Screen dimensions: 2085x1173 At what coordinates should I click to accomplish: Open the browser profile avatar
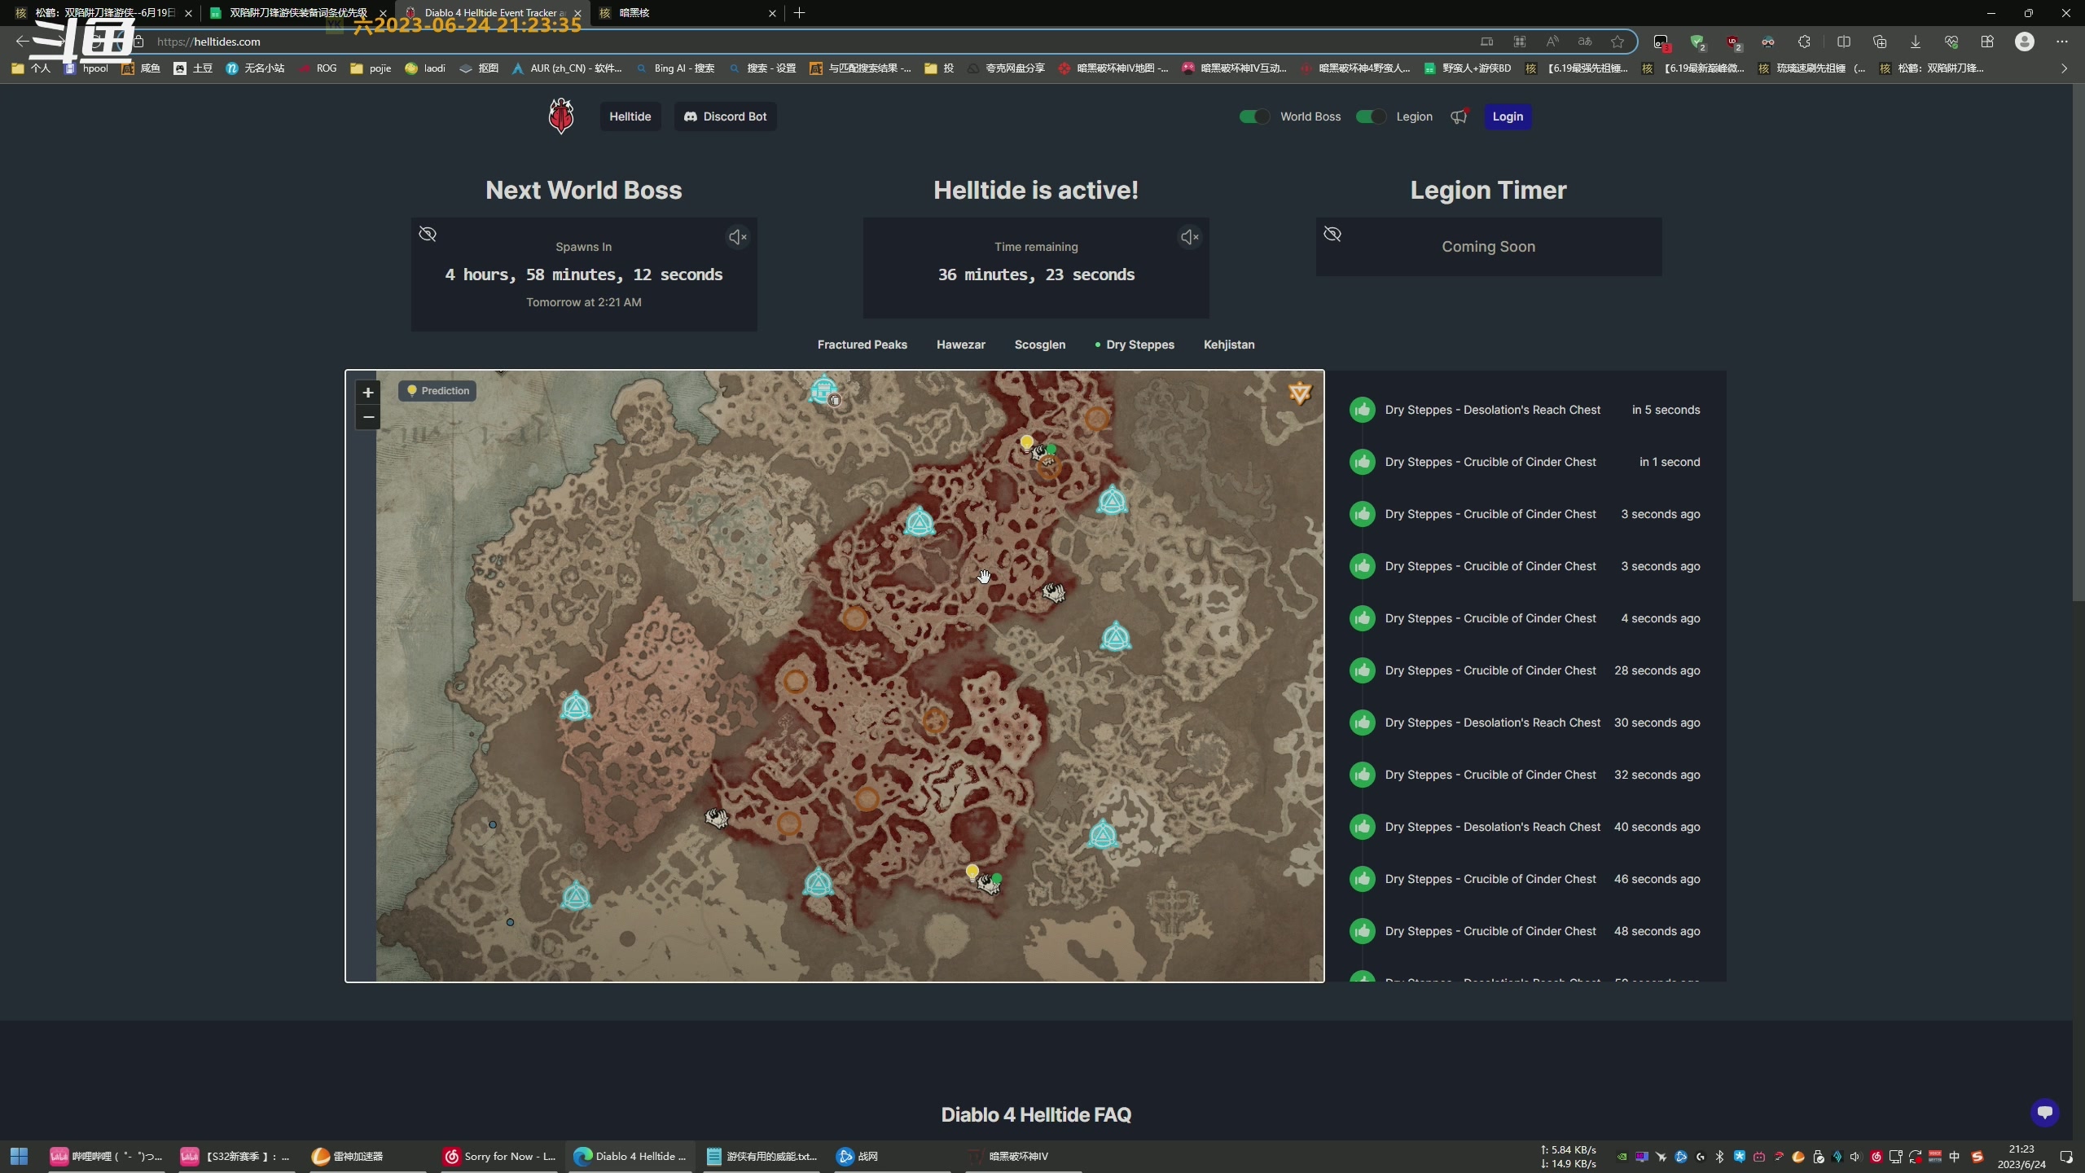point(2024,42)
